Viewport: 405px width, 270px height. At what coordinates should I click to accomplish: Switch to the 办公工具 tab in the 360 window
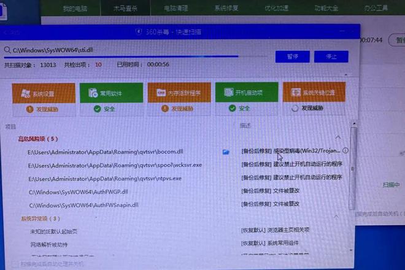[376, 8]
